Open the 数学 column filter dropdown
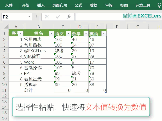The image size is (162, 121). coord(86,33)
